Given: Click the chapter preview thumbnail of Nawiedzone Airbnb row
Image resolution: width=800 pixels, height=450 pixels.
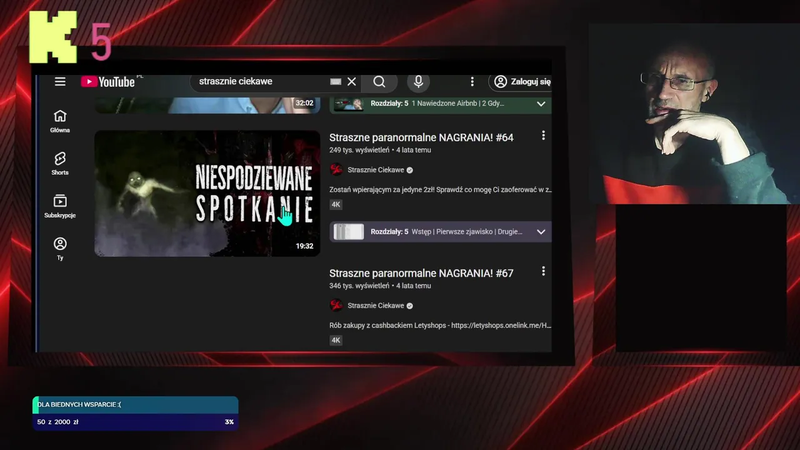Looking at the screenshot, I should click(x=349, y=104).
